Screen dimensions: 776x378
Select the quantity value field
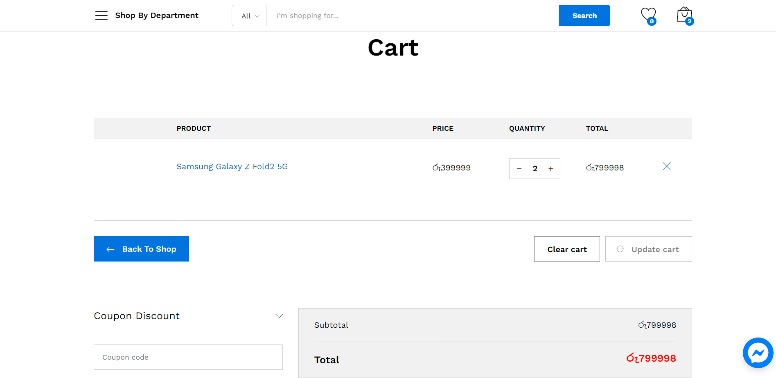[535, 169]
